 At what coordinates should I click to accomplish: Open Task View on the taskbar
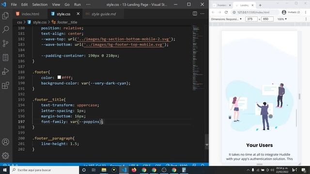click(x=93, y=170)
